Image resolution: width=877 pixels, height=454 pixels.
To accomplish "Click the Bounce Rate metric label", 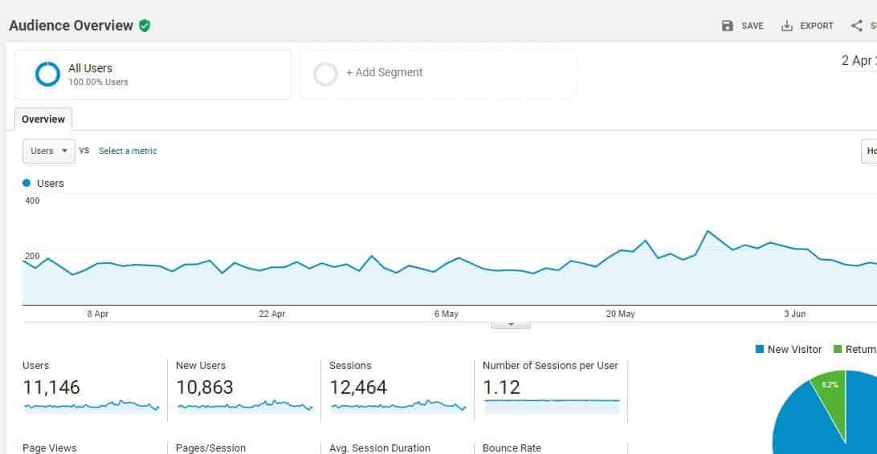I will pyautogui.click(x=512, y=448).
